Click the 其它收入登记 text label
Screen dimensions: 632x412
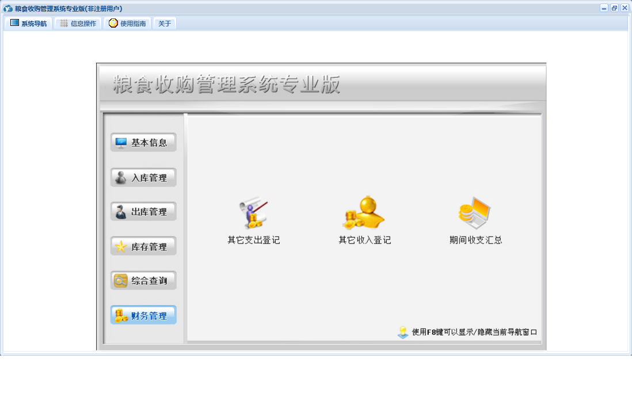tap(364, 241)
